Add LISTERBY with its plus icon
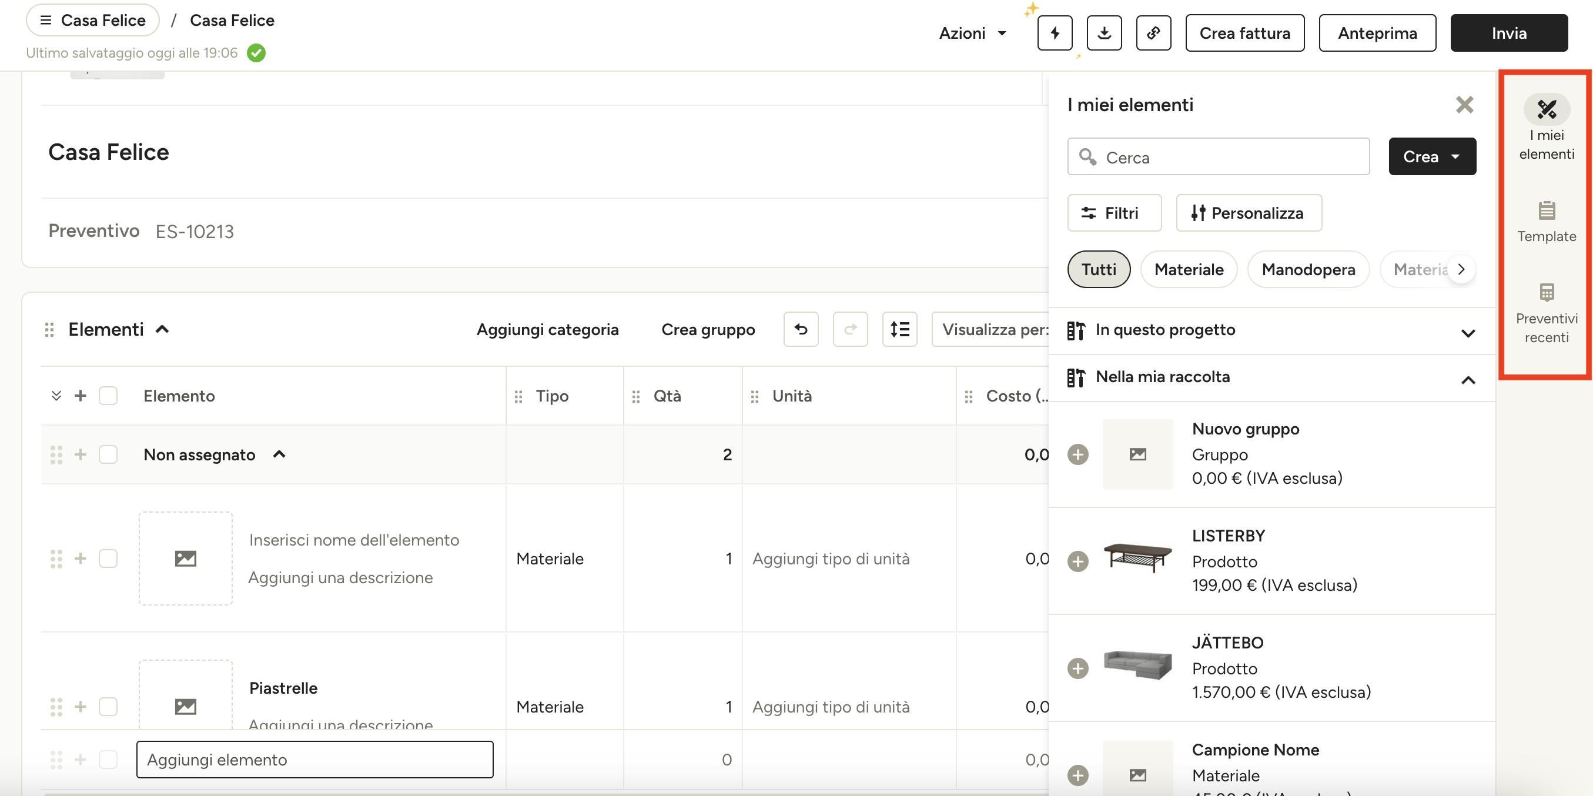 pyautogui.click(x=1078, y=561)
